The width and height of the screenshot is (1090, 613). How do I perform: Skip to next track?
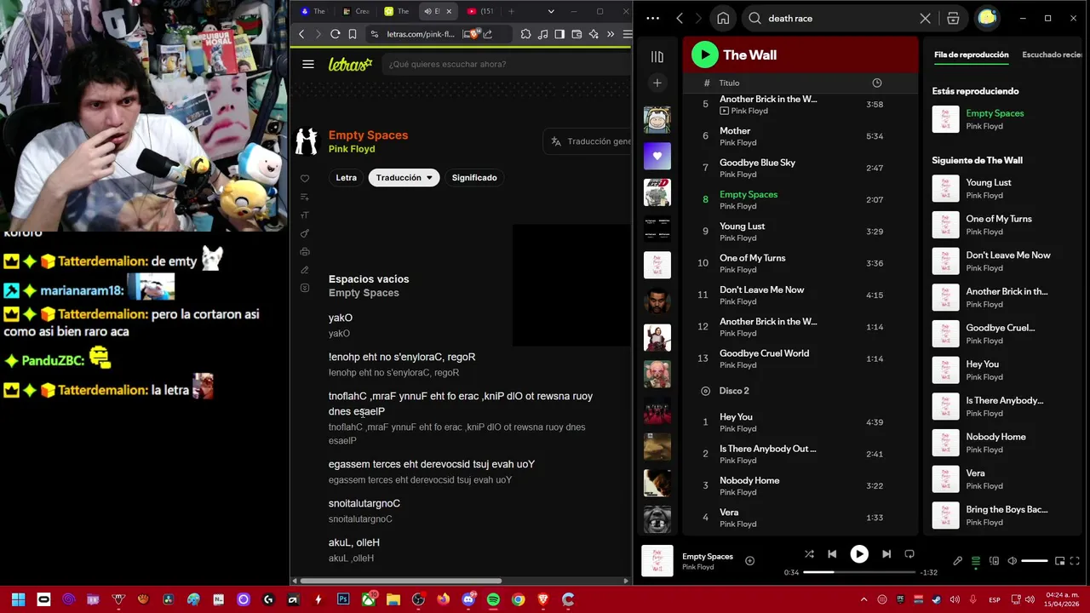(886, 553)
